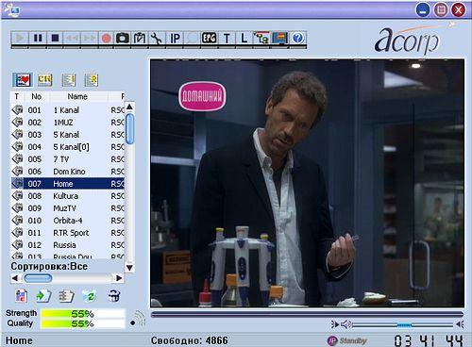Select highlighted channel 007 Home
The height and width of the screenshot is (347, 472).
(68, 184)
